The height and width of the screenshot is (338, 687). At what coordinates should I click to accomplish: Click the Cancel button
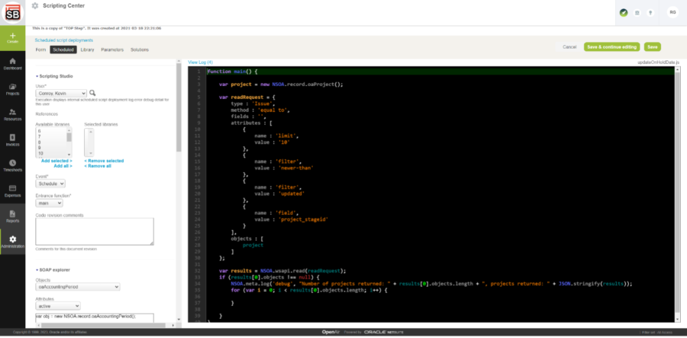[569, 46]
